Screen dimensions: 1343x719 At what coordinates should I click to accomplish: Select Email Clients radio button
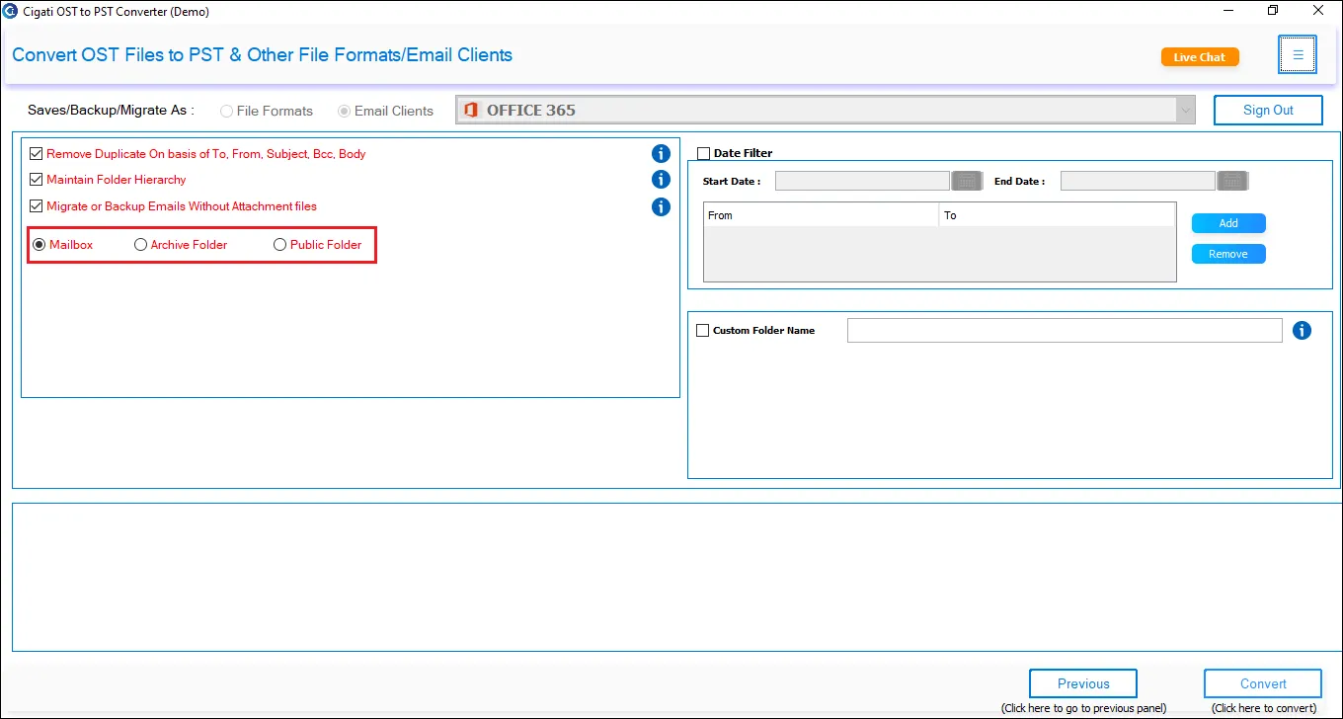pyautogui.click(x=344, y=111)
